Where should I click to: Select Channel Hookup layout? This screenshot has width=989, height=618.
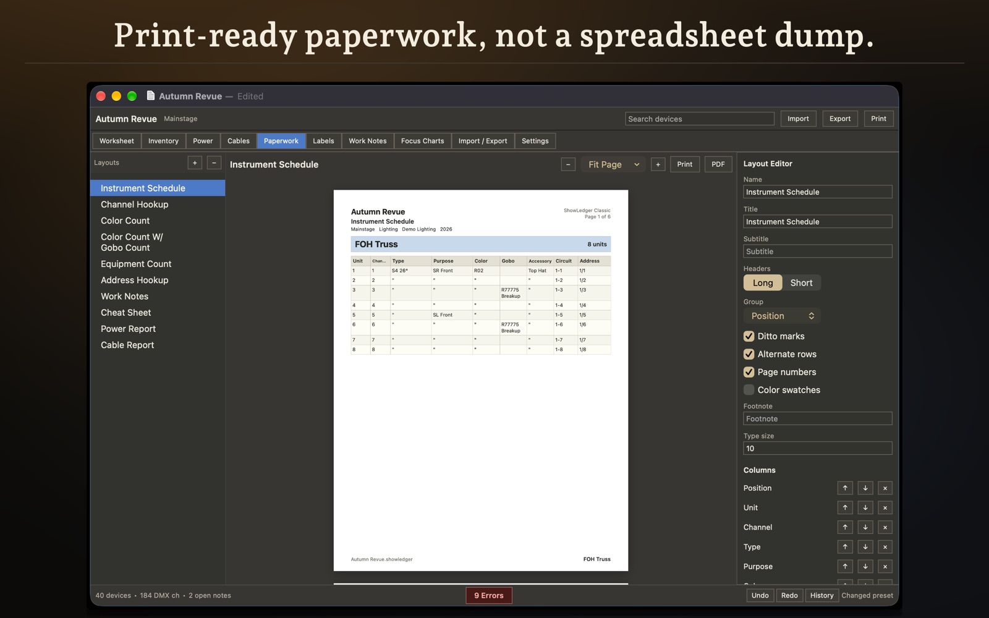158,205
